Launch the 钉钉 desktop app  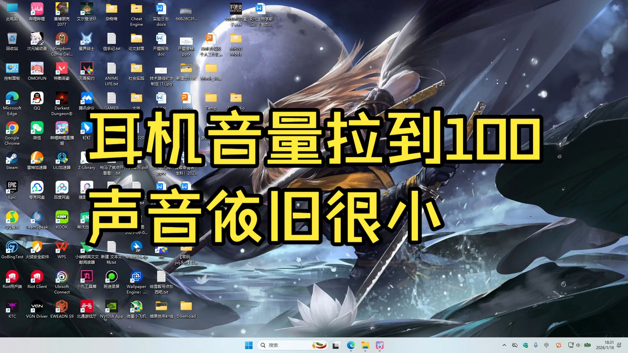(87, 131)
